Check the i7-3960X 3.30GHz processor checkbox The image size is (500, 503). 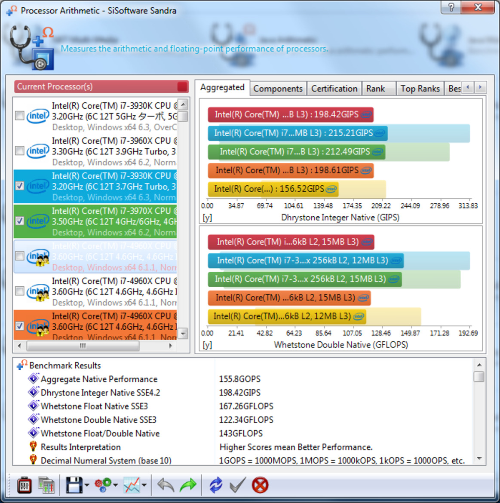[20, 150]
